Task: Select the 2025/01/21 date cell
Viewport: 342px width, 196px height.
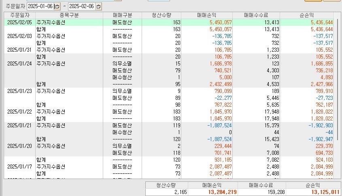Action: pos(20,125)
